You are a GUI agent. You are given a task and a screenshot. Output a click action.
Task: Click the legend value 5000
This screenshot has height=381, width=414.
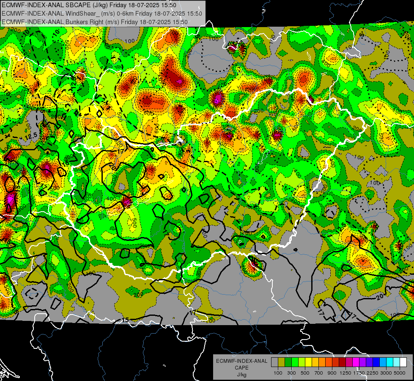click(x=400, y=373)
